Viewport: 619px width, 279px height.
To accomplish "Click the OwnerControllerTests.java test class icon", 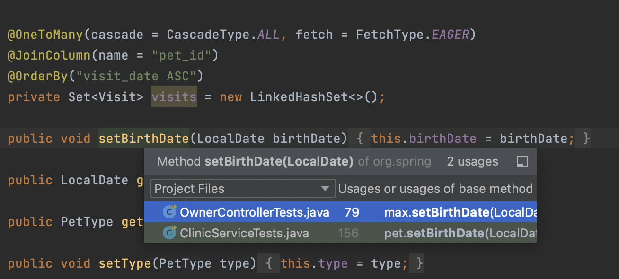I will tap(170, 212).
